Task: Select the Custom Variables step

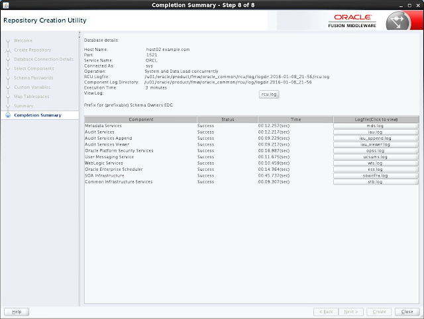Action: point(32,87)
